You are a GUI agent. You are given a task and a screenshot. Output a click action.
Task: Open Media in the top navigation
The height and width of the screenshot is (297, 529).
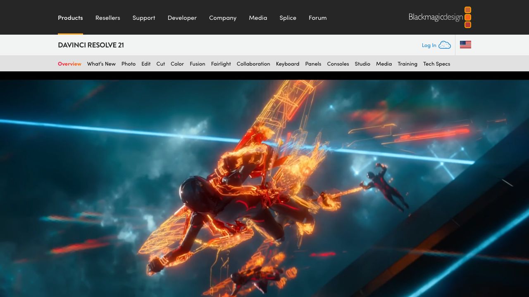pyautogui.click(x=258, y=18)
